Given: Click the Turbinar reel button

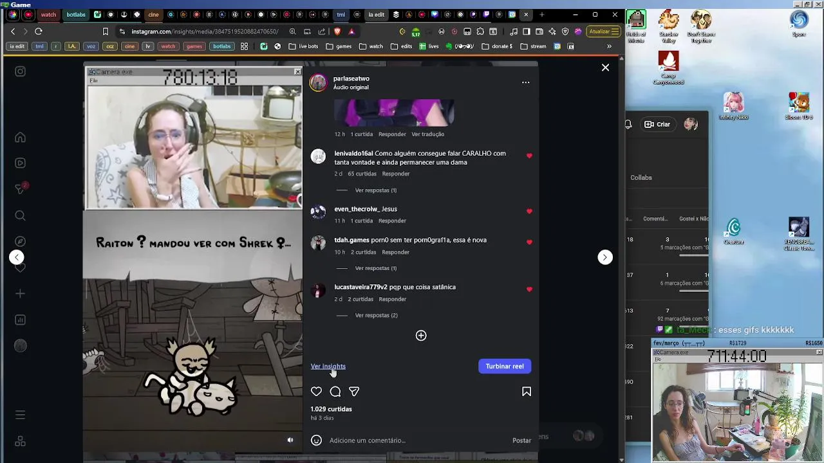Looking at the screenshot, I should pyautogui.click(x=505, y=366).
